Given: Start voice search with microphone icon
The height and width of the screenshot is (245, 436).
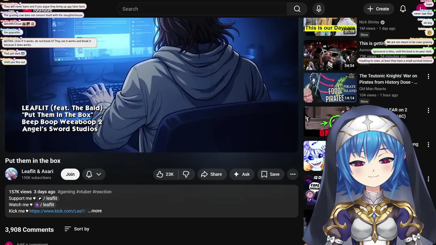Looking at the screenshot, I should (319, 9).
